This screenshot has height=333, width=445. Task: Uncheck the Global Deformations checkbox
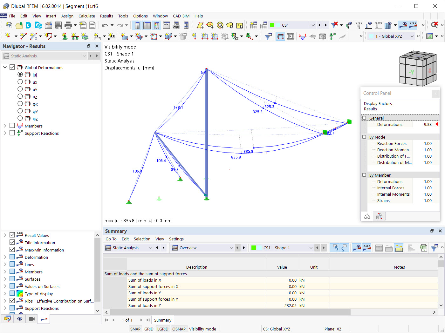(x=12, y=67)
